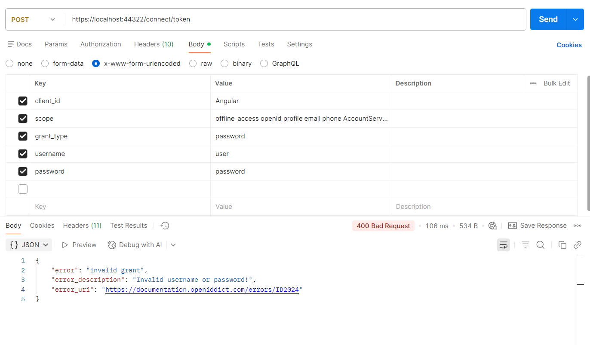Viewport: 590px width, 345px height.
Task: Open the JSON format dropdown
Action: click(x=29, y=245)
